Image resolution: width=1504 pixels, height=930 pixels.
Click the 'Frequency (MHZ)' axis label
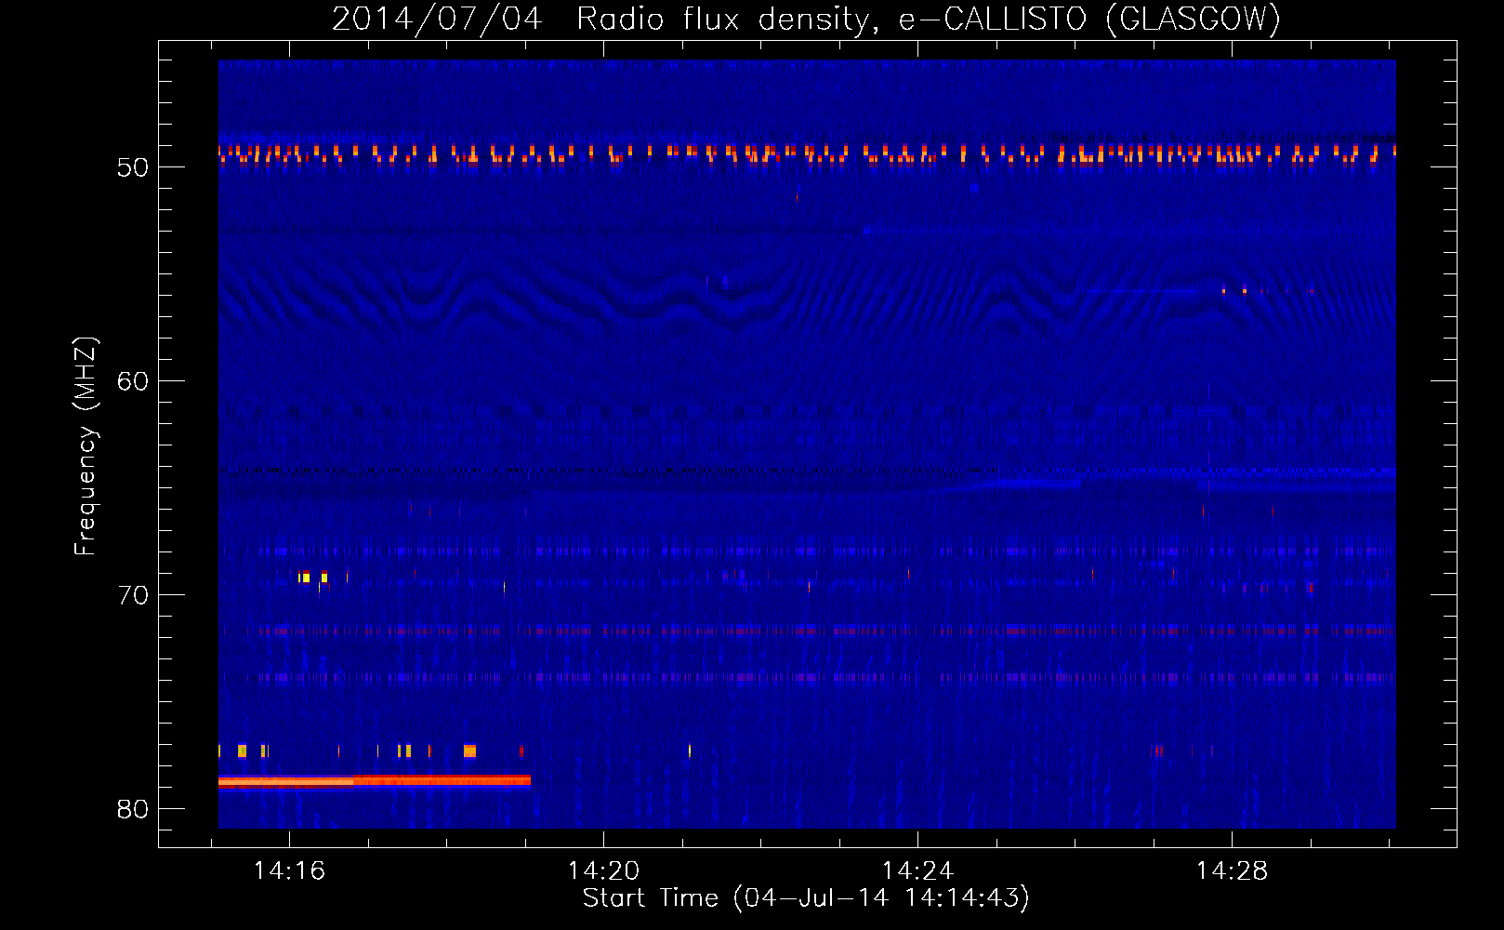[x=86, y=446]
